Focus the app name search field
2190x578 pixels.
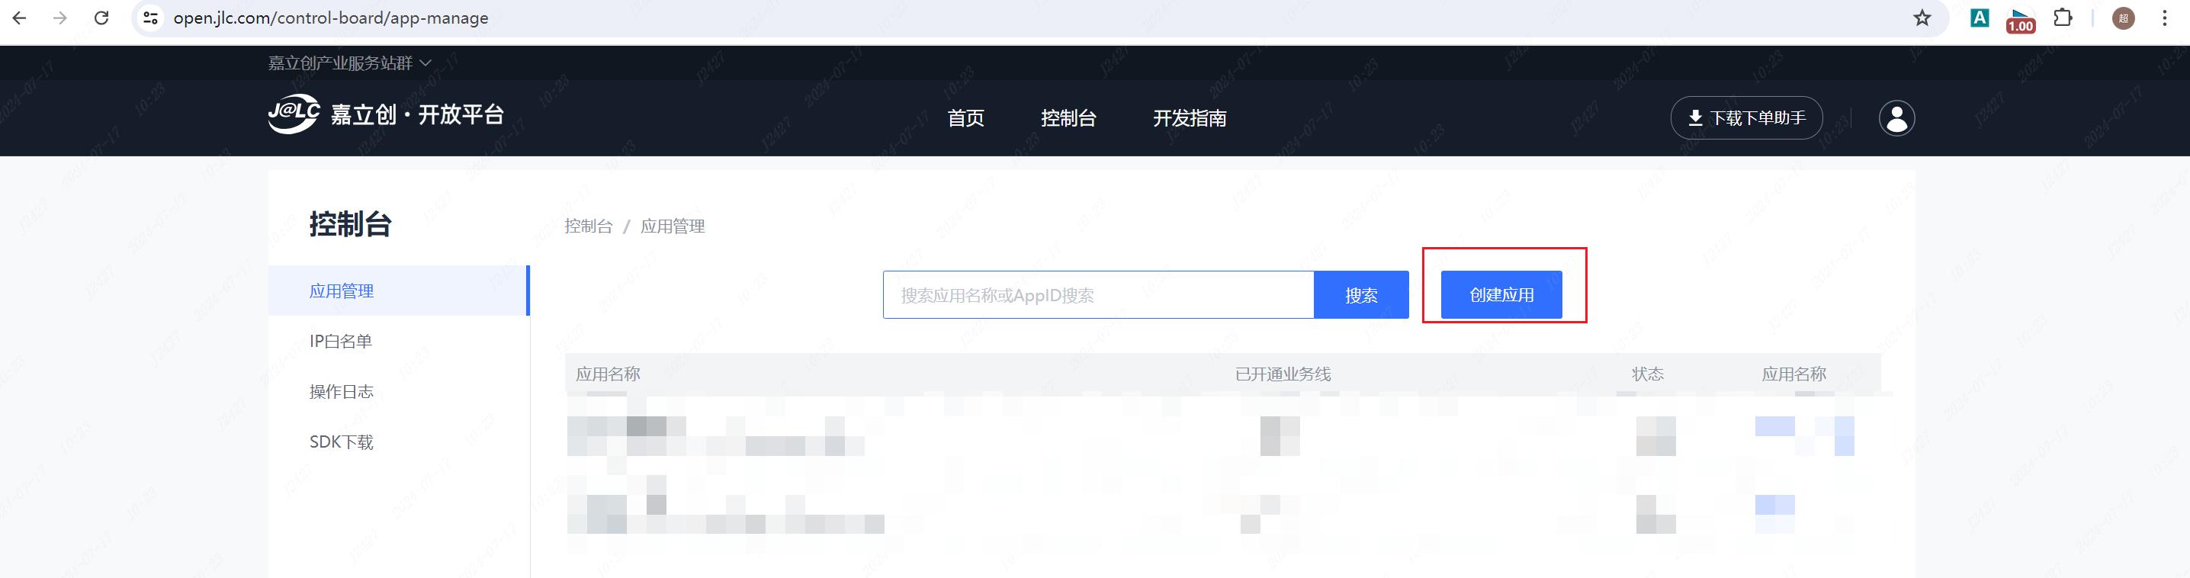pyautogui.click(x=1097, y=295)
